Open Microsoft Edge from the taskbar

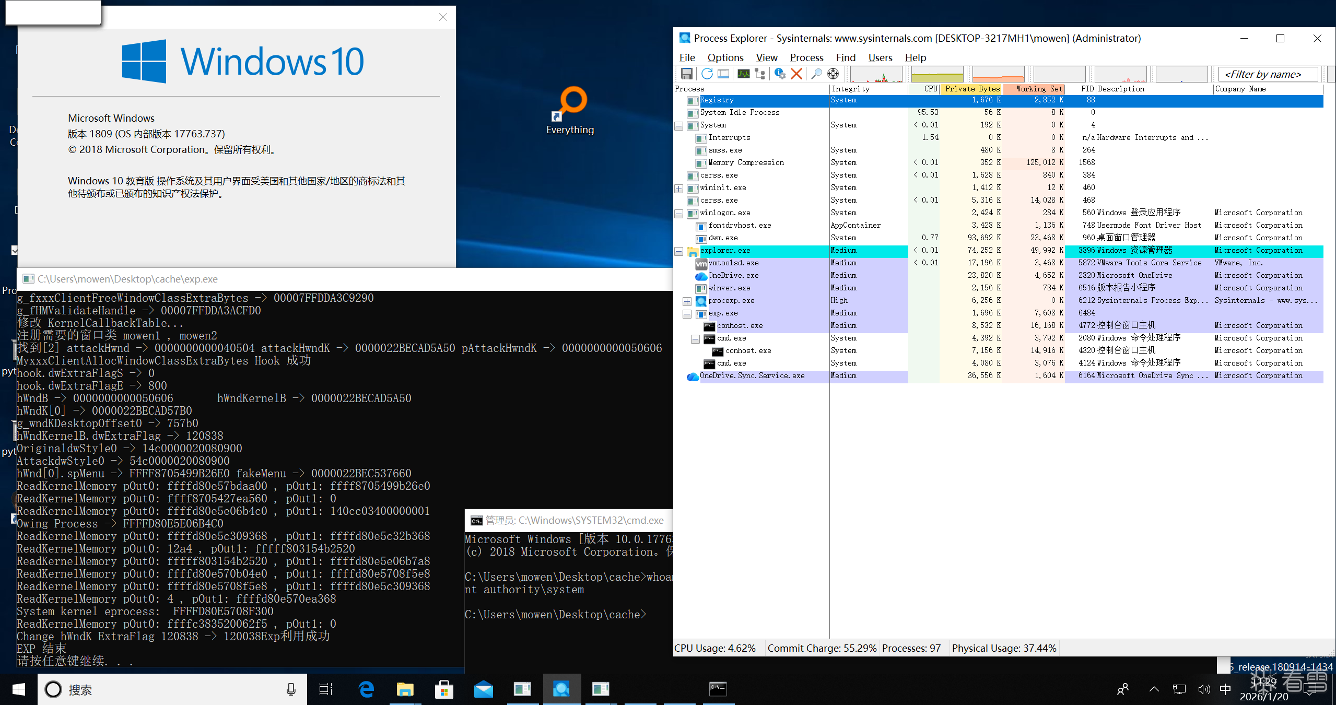366,690
